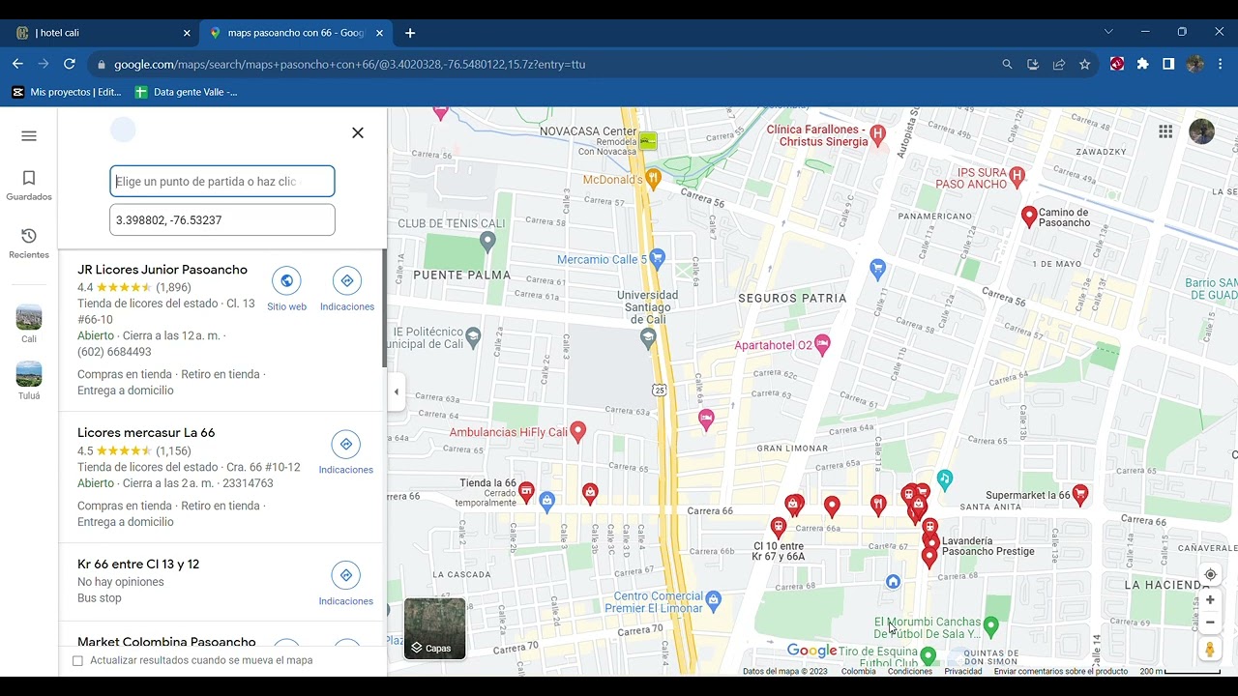Click Ambulancias HiFly Cali red pin
Screen dimensions: 1238x696
[x=577, y=431]
